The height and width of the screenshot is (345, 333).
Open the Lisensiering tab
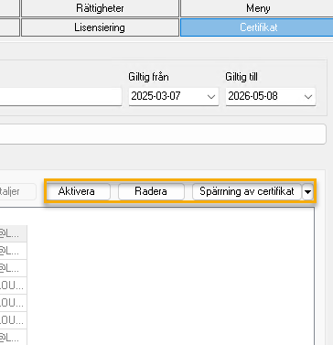100,27
